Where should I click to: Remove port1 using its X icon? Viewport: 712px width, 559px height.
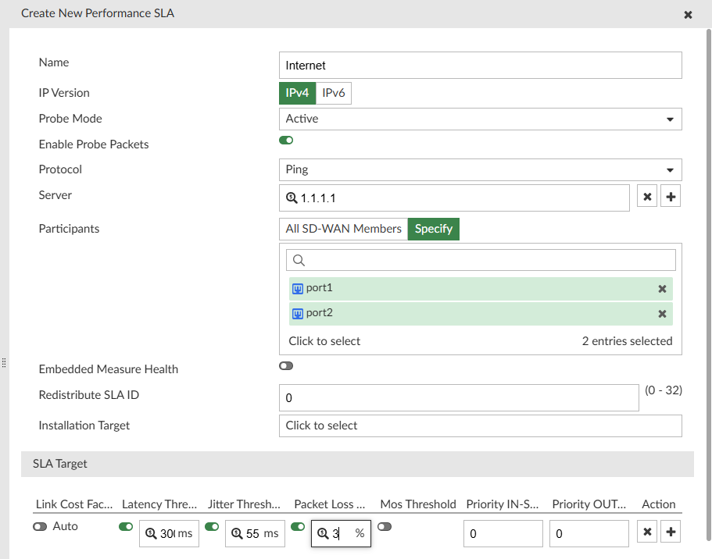(662, 288)
